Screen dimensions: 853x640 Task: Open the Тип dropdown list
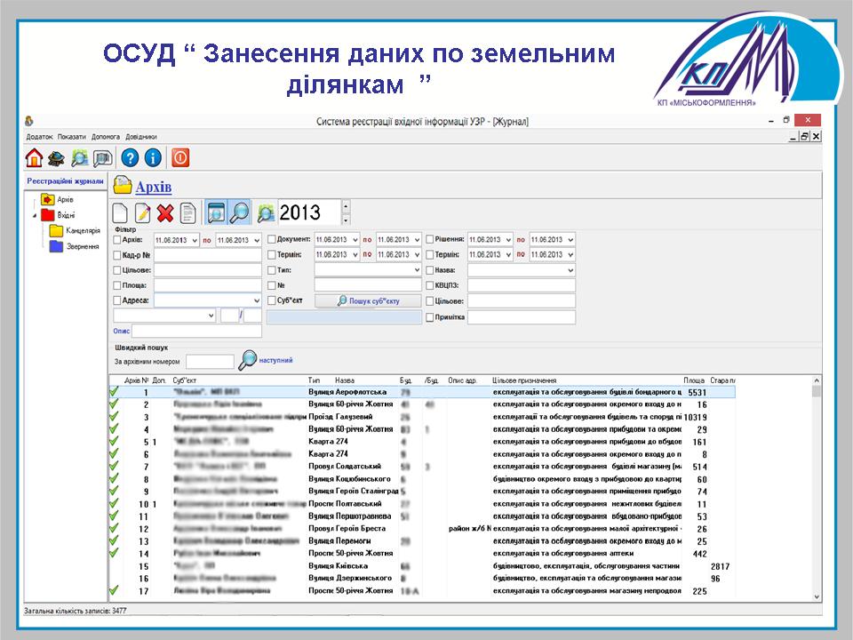point(417,270)
